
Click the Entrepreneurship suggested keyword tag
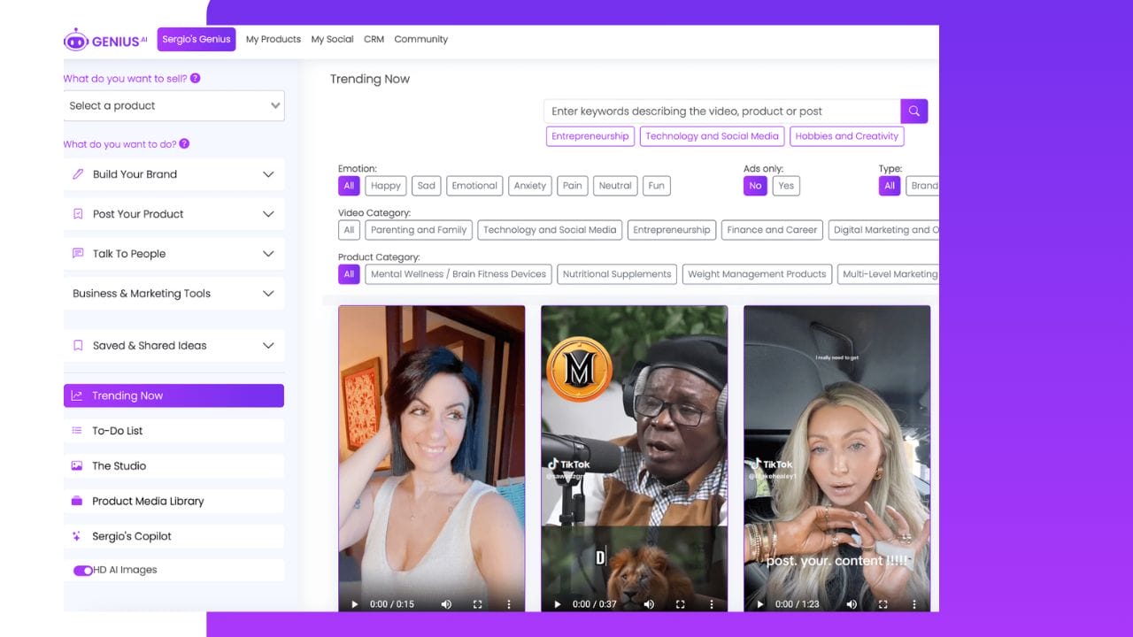click(x=590, y=136)
